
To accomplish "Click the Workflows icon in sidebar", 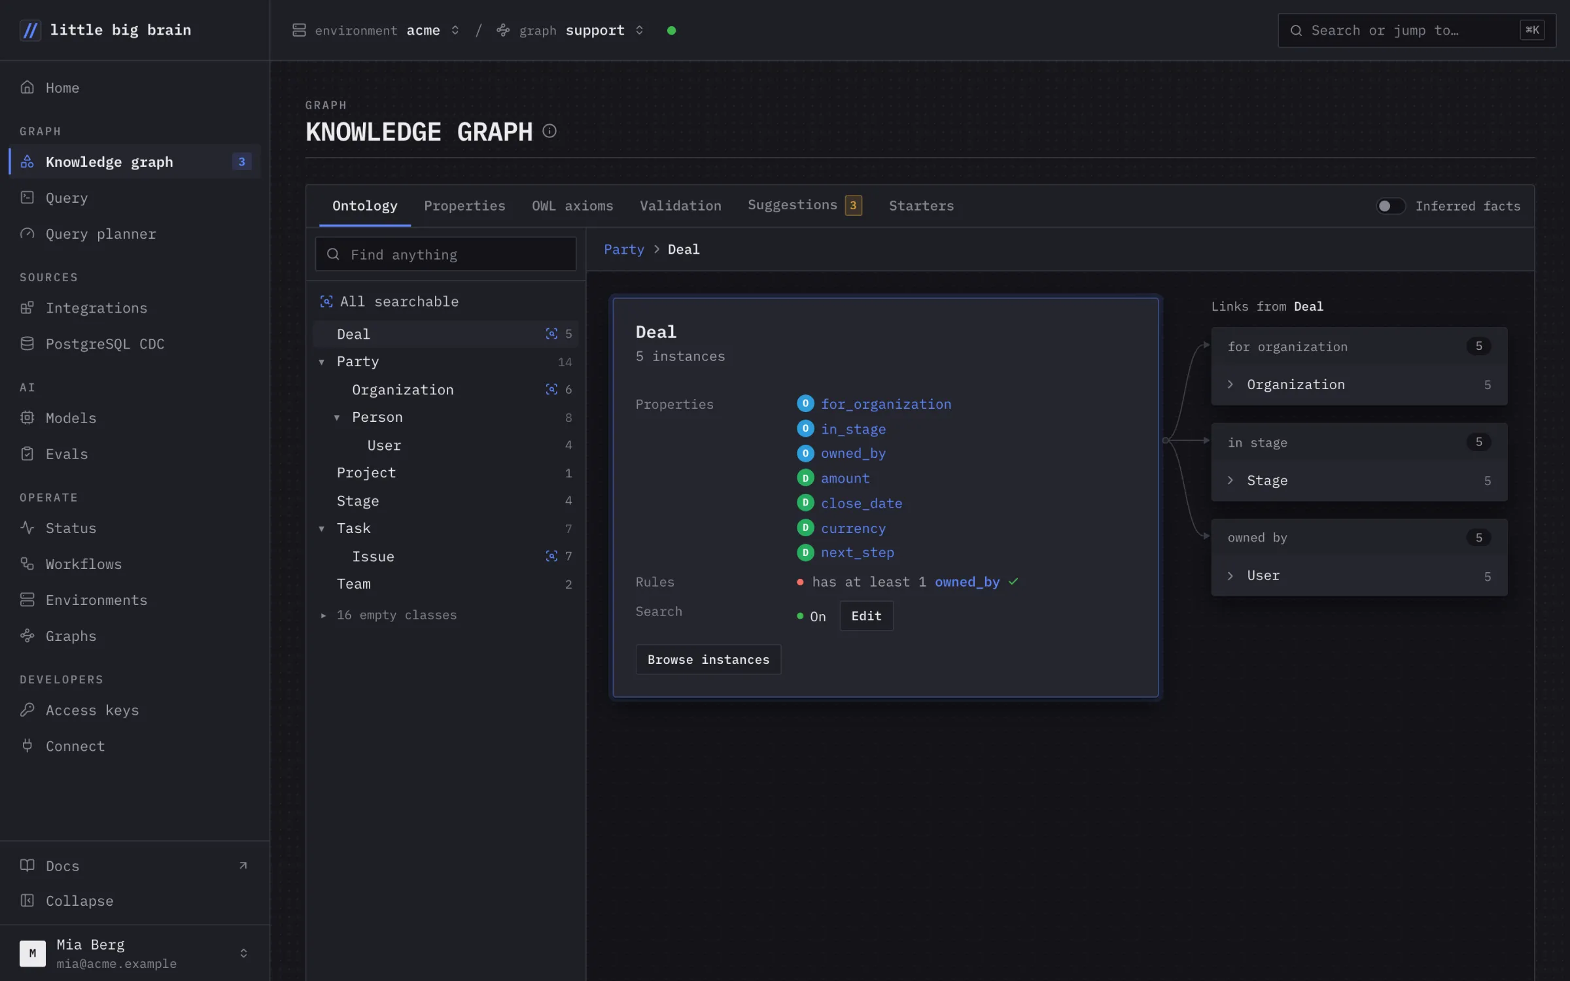I will click(x=27, y=563).
